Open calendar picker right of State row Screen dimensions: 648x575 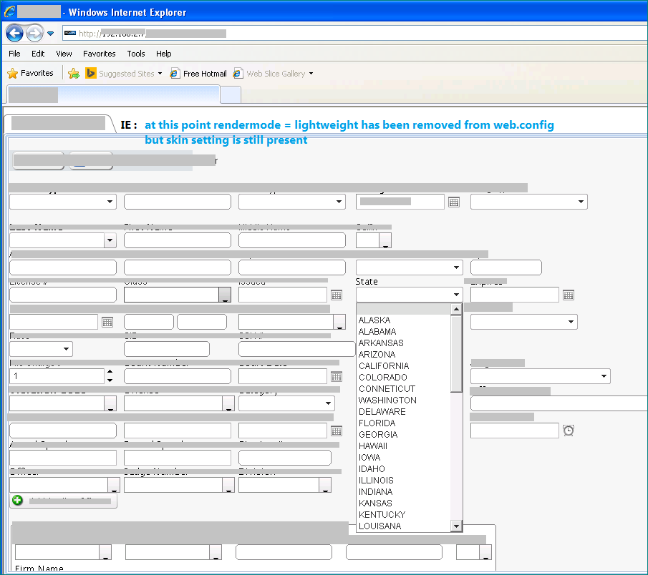[x=569, y=295]
